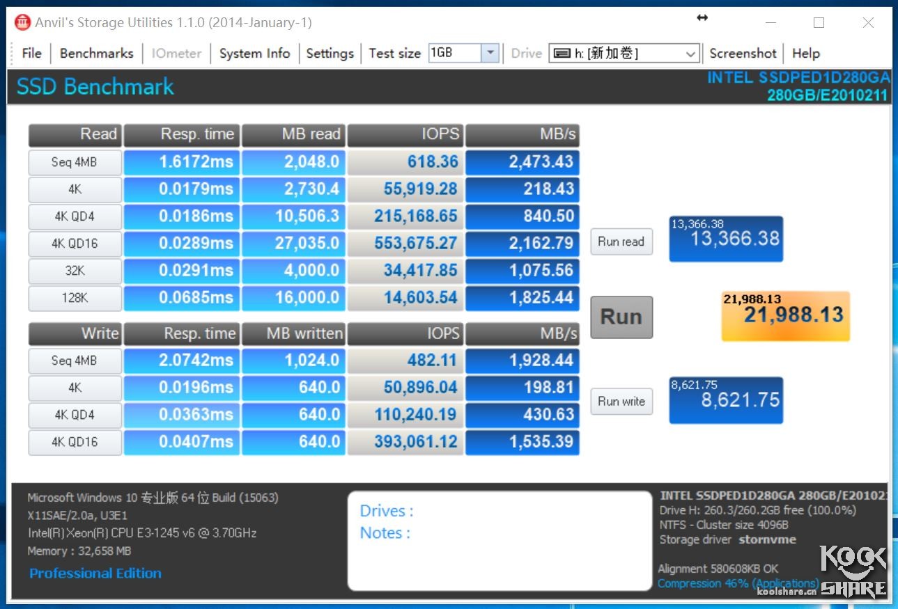Open the Drive selector showing h: [新加卷]

tap(690, 53)
